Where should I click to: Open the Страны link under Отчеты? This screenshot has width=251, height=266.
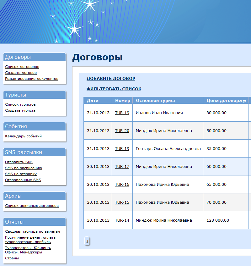click(12, 258)
